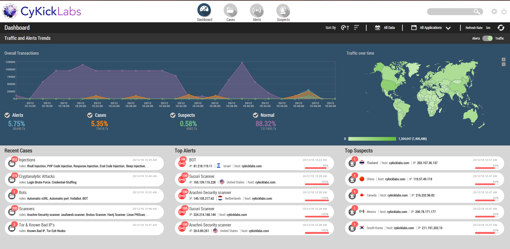Go to the Cases folder icon
Image resolution: width=510 pixels, height=249 pixels.
[x=230, y=11]
